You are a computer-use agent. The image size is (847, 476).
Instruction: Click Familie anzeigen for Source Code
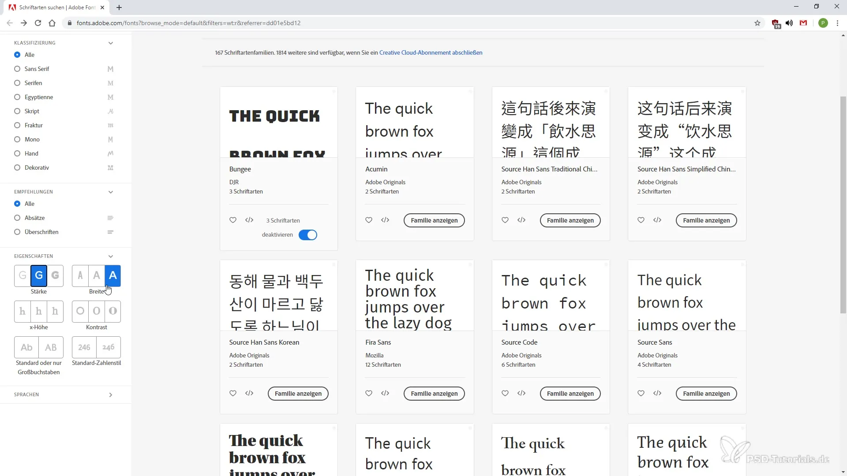click(570, 394)
